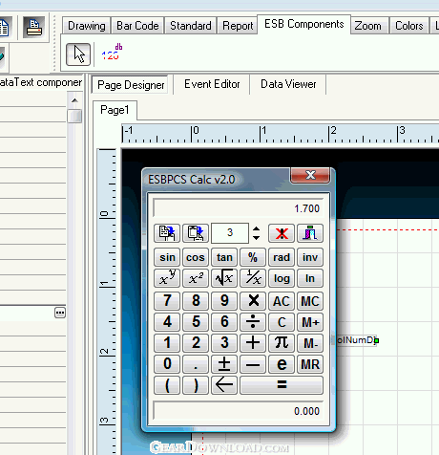Viewport: 439px width, 455px height.
Task: Switch to Page Designer tab
Action: pyautogui.click(x=131, y=85)
